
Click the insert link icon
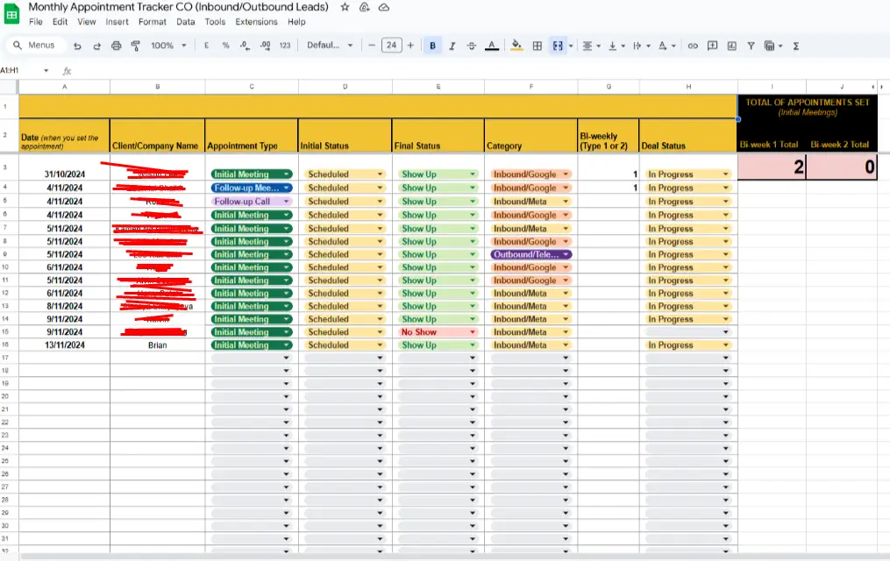(x=693, y=46)
